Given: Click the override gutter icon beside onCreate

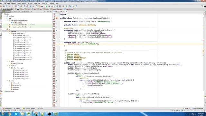Looking at the screenshot, I should pos(57,30).
